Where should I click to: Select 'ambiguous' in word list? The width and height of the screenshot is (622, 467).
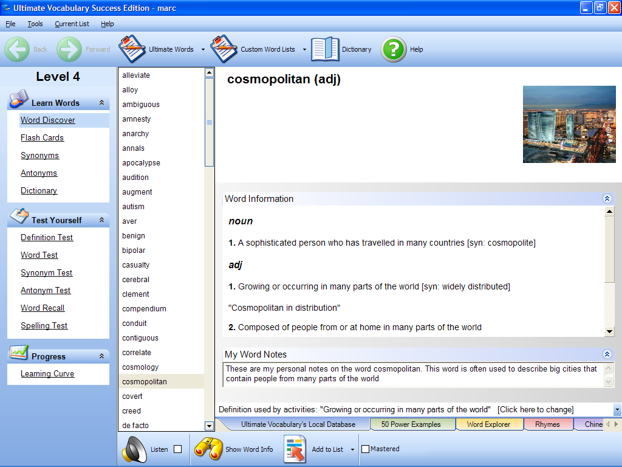(x=161, y=105)
